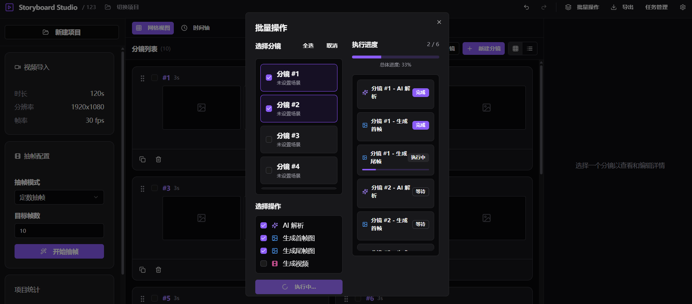Image resolution: width=692 pixels, height=304 pixels.
Task: Click 取消 in the batch dialog
Action: click(x=332, y=46)
